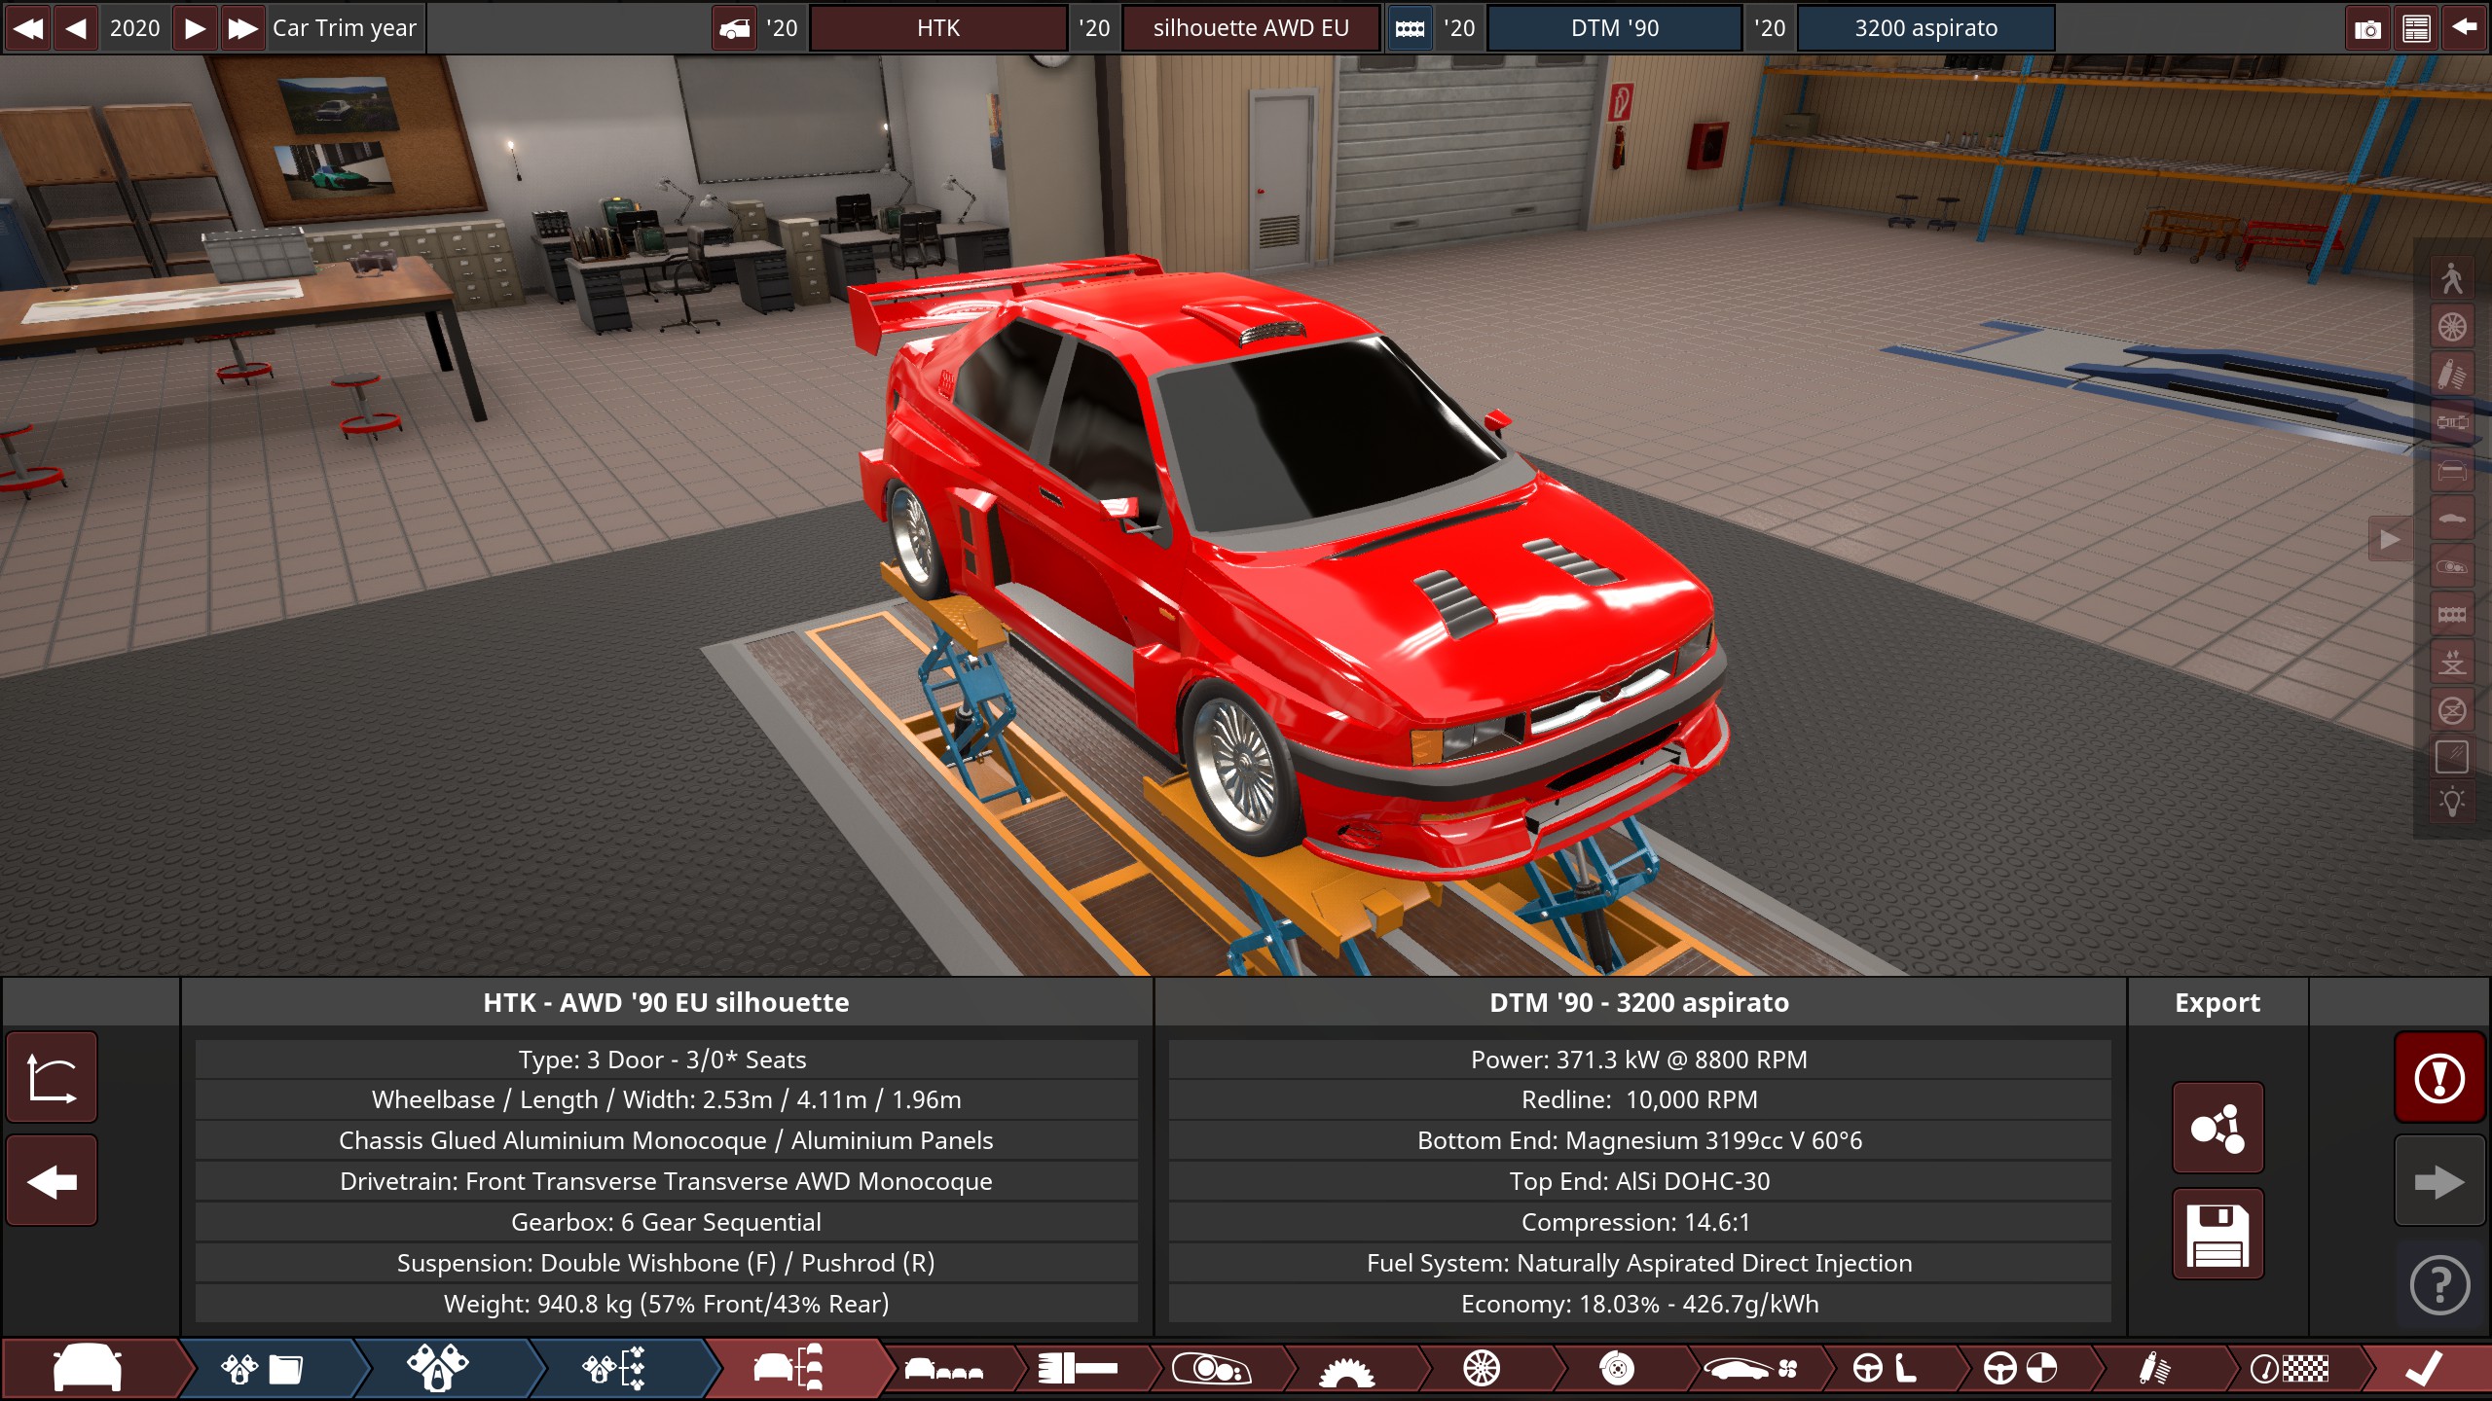The width and height of the screenshot is (2492, 1401).
Task: Open the brake disc tab
Action: coord(1616,1370)
